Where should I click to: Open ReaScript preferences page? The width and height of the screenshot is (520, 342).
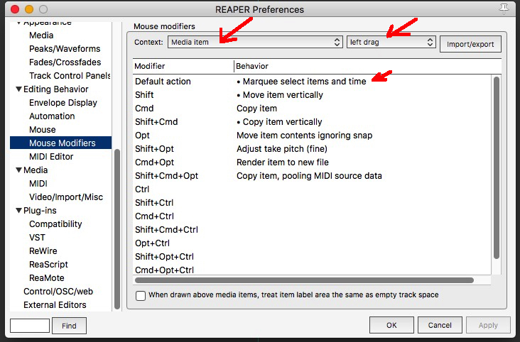tap(48, 265)
